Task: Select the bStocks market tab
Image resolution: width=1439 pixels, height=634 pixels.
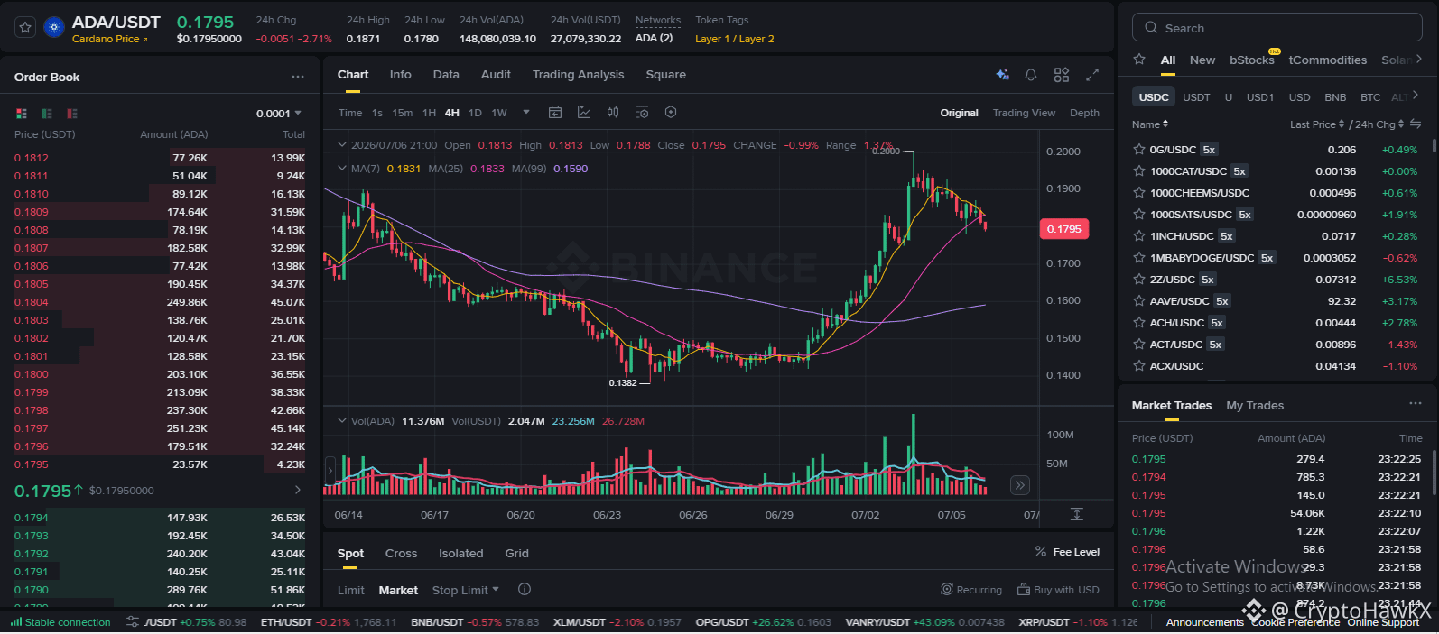Action: tap(1251, 60)
